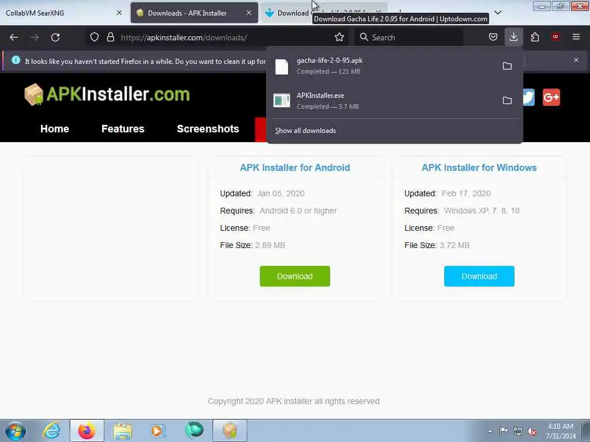Select the gacha-life-2-0-95.apk download entry
590x442 pixels.
coord(394,66)
